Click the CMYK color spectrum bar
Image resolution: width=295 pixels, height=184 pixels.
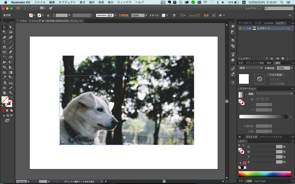coord(265,174)
